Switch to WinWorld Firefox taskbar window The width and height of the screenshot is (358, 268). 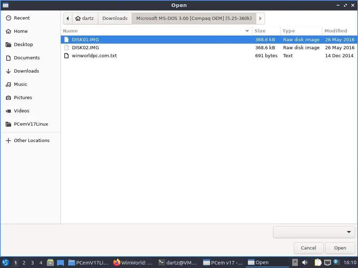133,262
